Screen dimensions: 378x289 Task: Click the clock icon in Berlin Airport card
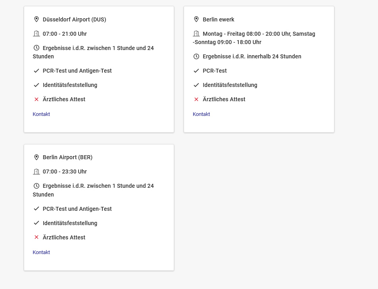click(36, 186)
